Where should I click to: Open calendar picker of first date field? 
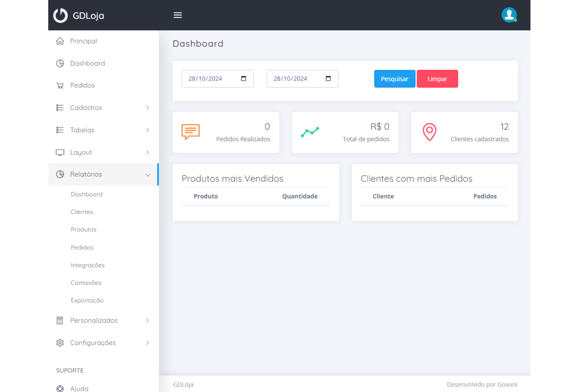[244, 78]
